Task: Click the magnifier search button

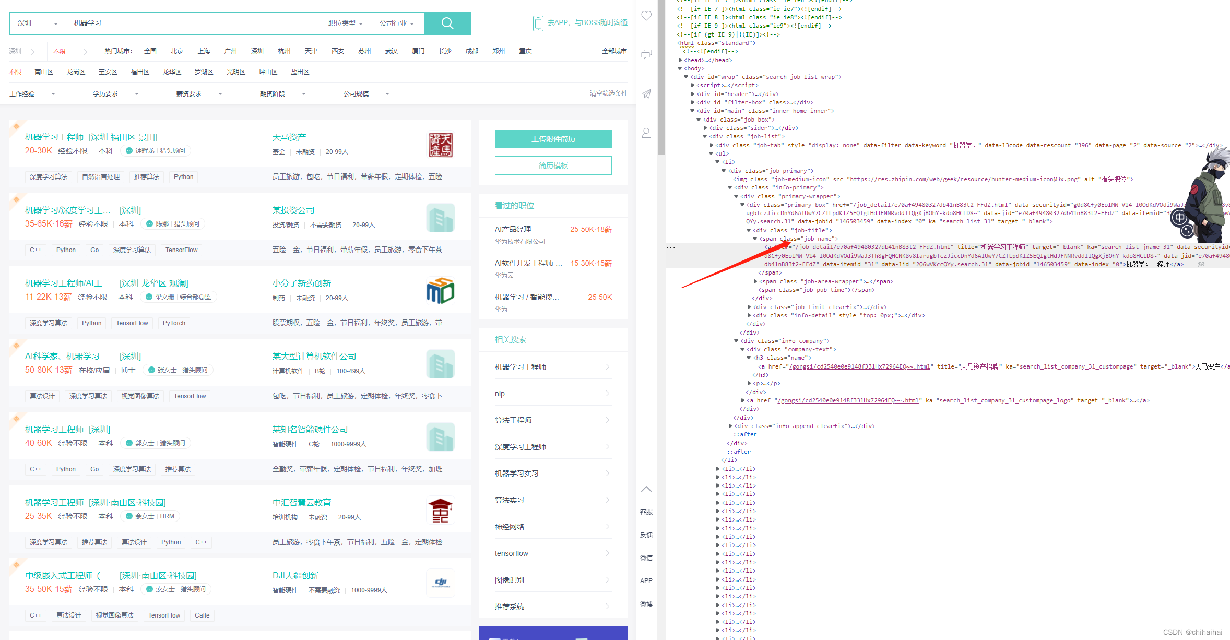Action: [x=447, y=23]
